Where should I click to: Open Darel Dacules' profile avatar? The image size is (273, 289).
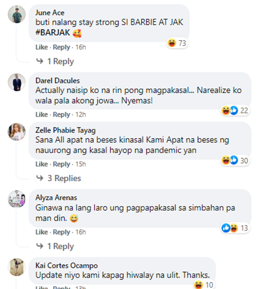pos(17,82)
